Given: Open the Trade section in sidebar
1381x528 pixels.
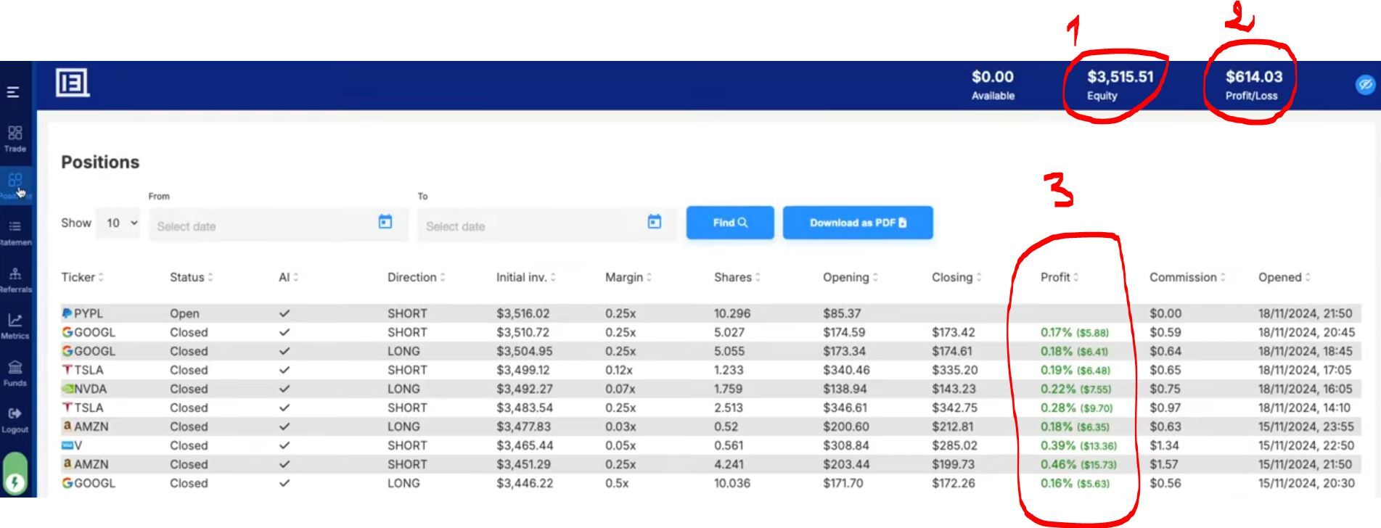Looking at the screenshot, I should pyautogui.click(x=15, y=139).
